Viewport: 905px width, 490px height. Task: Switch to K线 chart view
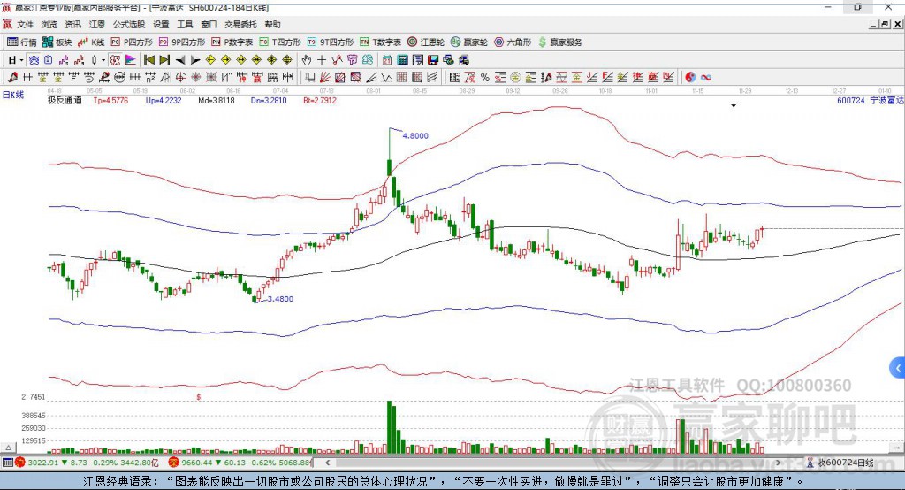click(91, 42)
